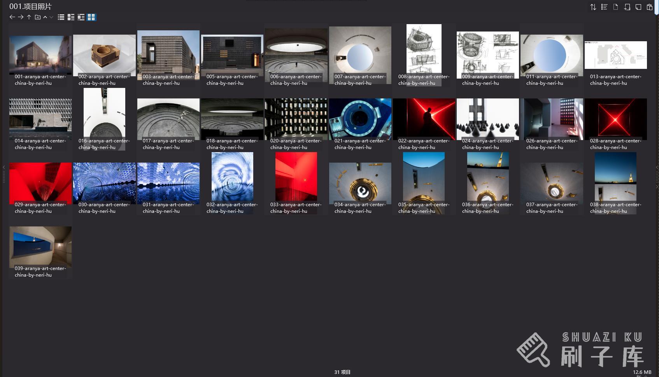
Task: Go forward with the right arrow
Action: click(x=21, y=17)
